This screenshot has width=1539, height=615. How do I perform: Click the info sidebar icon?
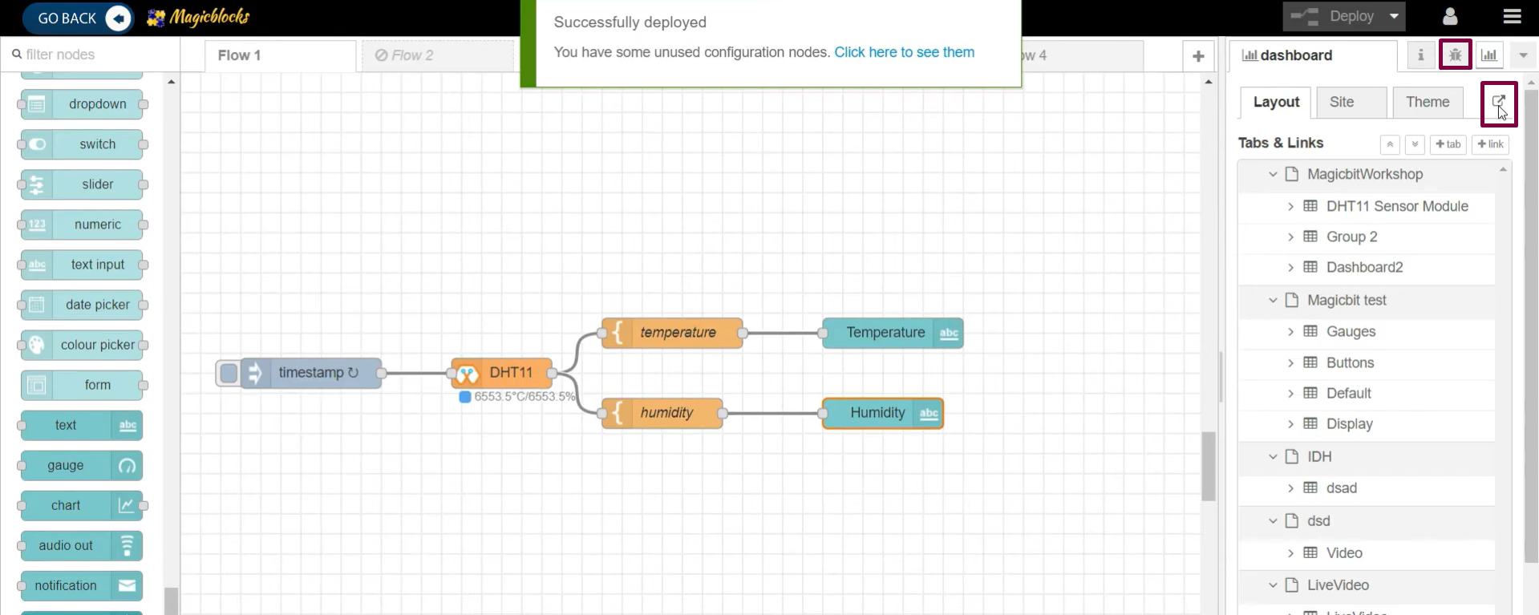(1420, 55)
